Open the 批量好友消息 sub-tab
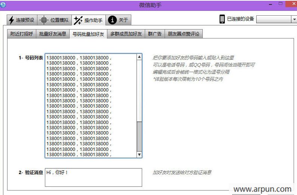This screenshot has width=297, height=195. tap(53, 34)
